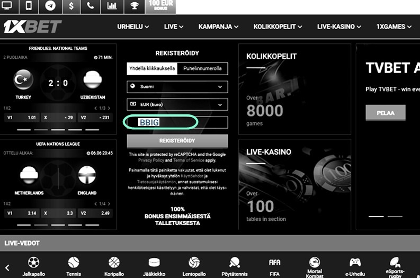The width and height of the screenshot is (420, 278).
Task: Switch to Puhelinnumerolla registration tab
Action: coord(202,68)
